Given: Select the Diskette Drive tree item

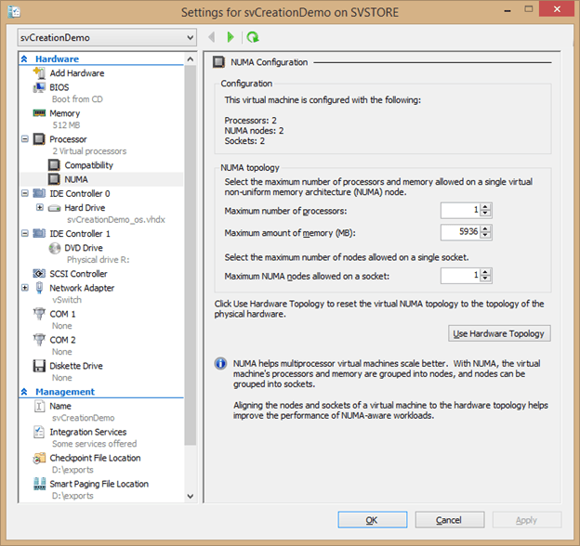Looking at the screenshot, I should pos(76,366).
